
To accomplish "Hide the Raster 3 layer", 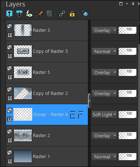I will 10,35.
